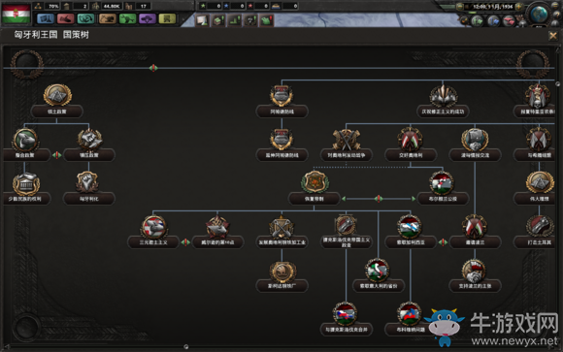Open the teal trade arrows tab
Screen dimensions: 563x352
click(x=85, y=18)
